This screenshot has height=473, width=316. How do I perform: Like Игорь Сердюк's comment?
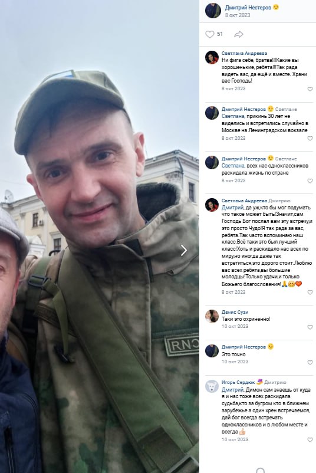tap(310, 440)
